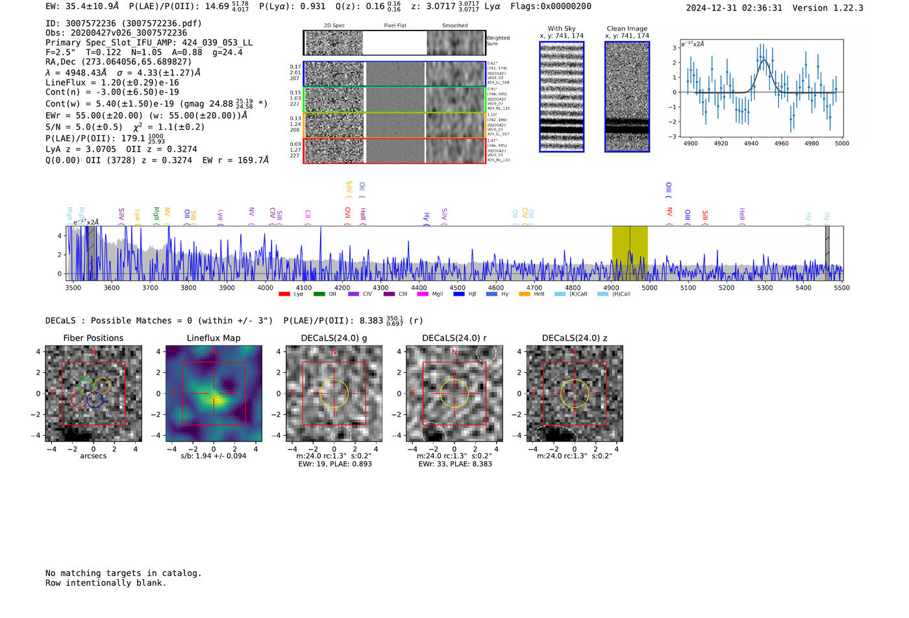909x618 pixels.
Task: Click the ID: 3007572236 line
Action: (x=123, y=23)
